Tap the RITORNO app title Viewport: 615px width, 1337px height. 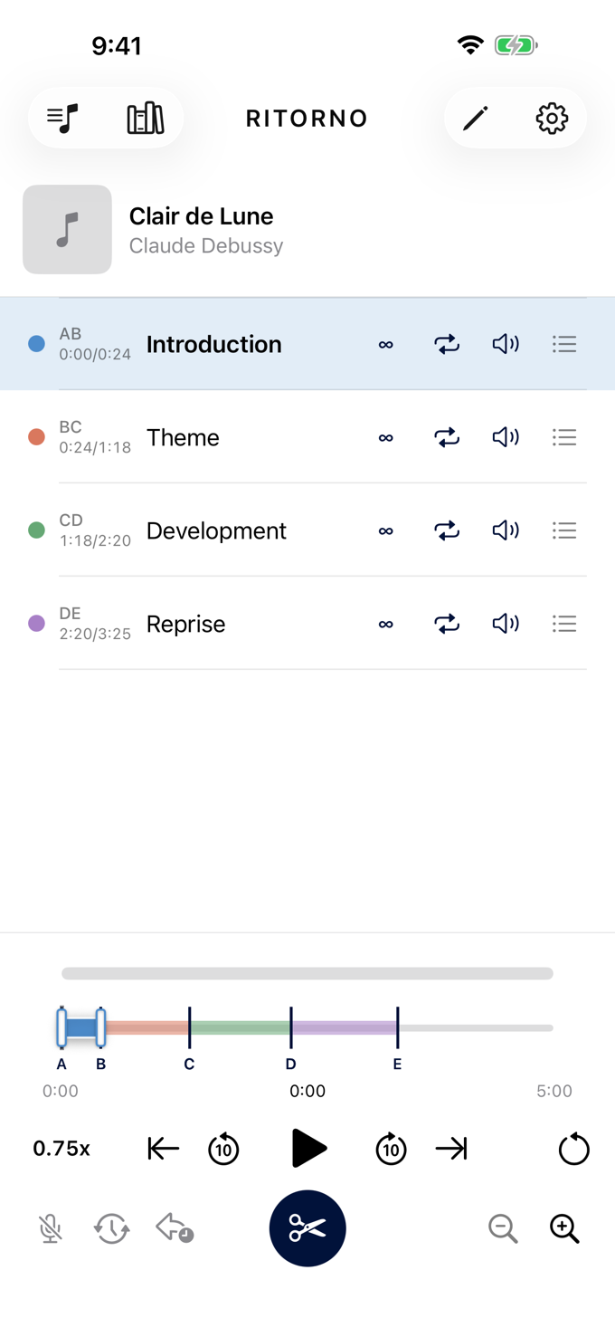(x=307, y=119)
